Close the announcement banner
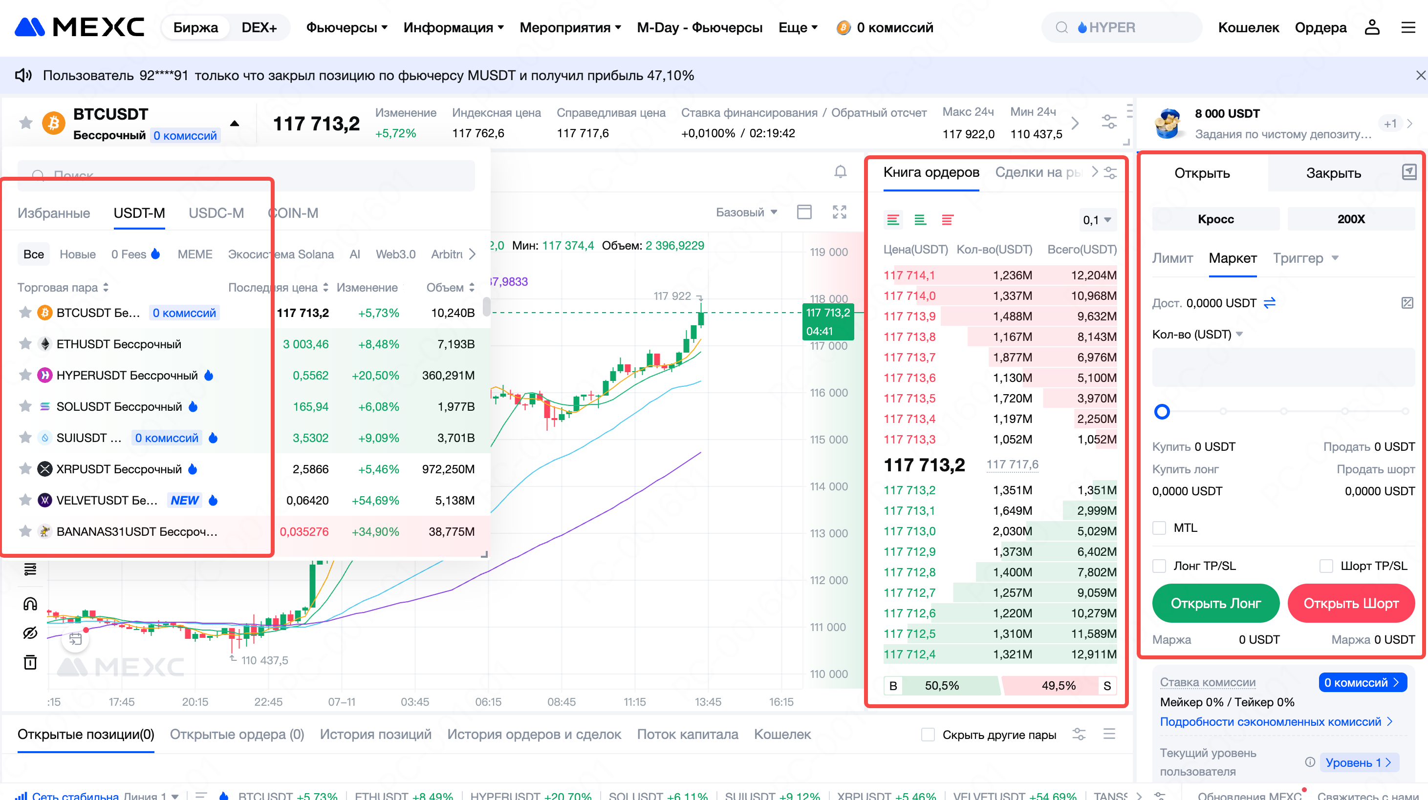 pos(1420,75)
